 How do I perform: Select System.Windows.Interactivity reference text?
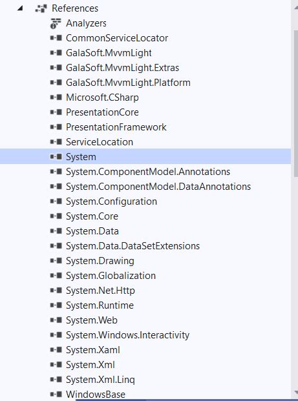tap(127, 334)
